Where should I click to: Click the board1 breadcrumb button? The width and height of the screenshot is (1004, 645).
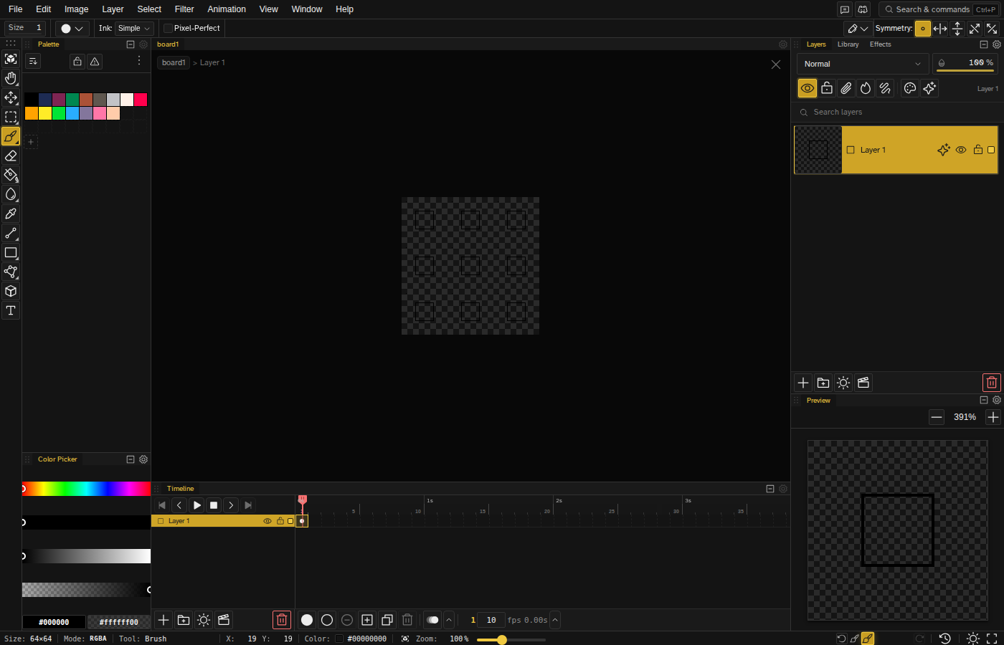[174, 62]
